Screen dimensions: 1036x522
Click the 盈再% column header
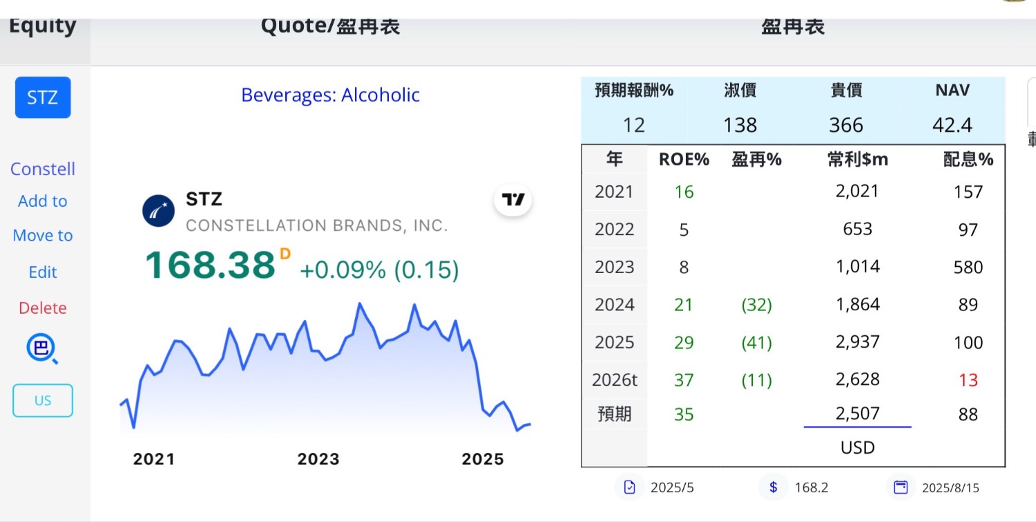(756, 159)
